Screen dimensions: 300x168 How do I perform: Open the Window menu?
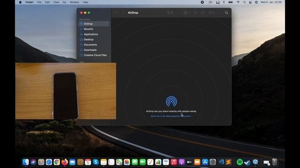[x=74, y=2]
